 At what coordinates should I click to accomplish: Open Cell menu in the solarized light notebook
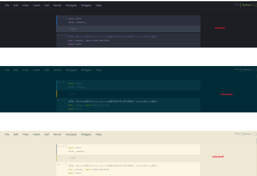click(47, 134)
